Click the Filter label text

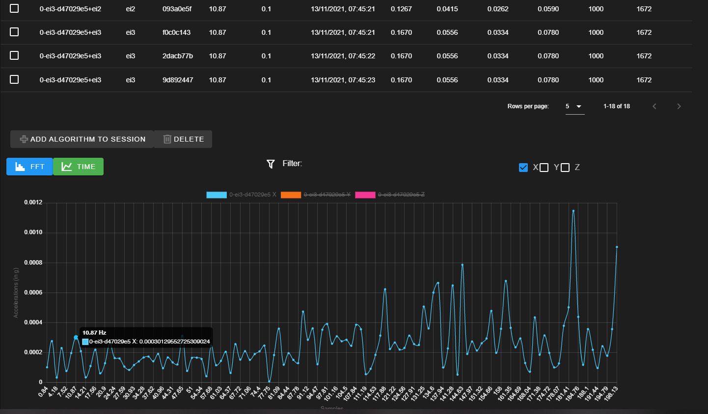(292, 164)
